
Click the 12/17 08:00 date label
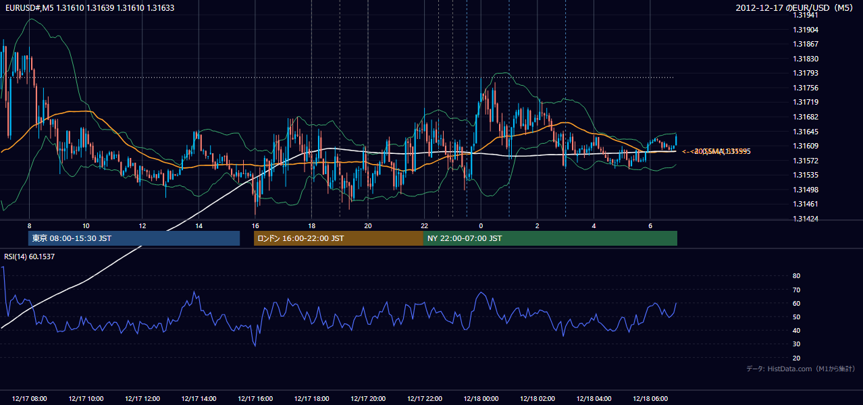(x=30, y=399)
